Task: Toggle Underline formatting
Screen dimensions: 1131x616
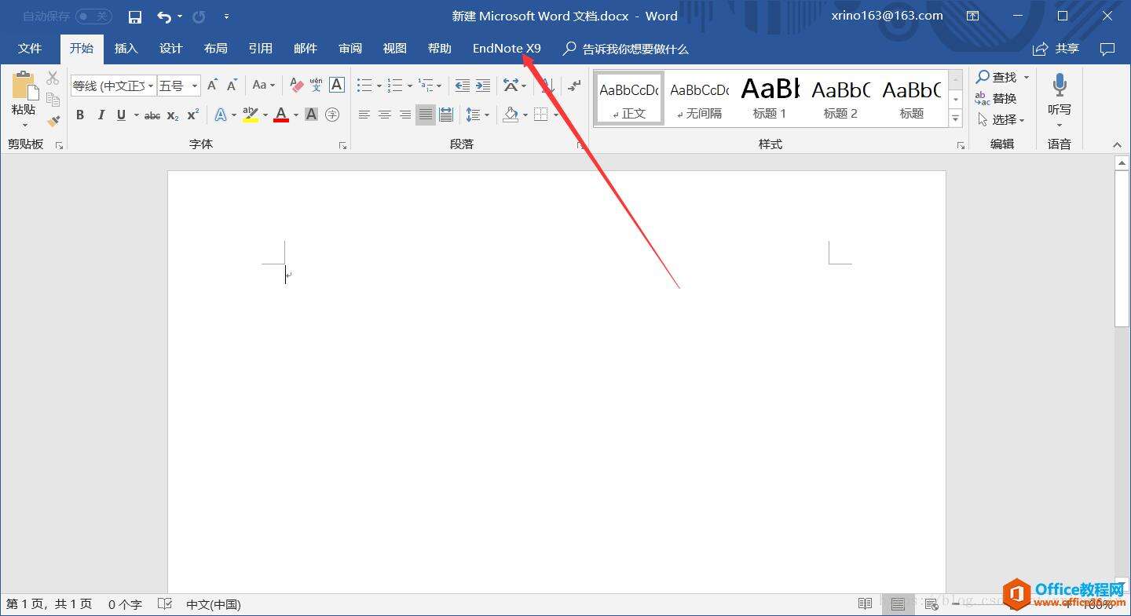Action: tap(121, 115)
